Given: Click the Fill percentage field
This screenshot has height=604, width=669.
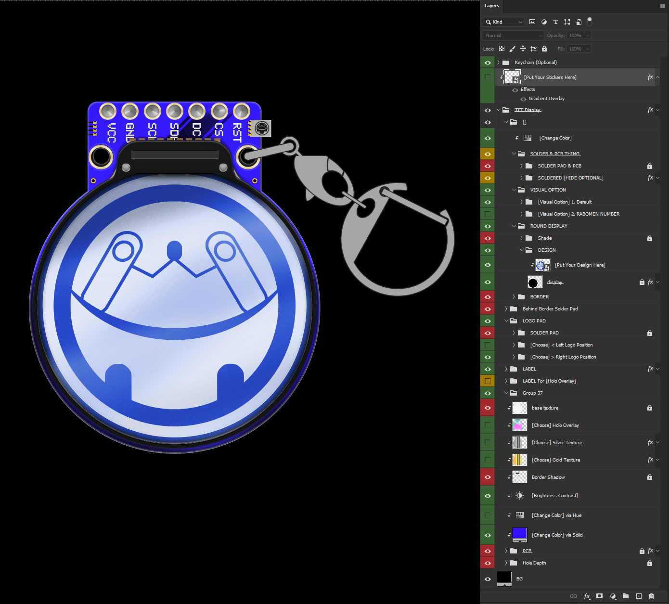Looking at the screenshot, I should click(x=575, y=49).
